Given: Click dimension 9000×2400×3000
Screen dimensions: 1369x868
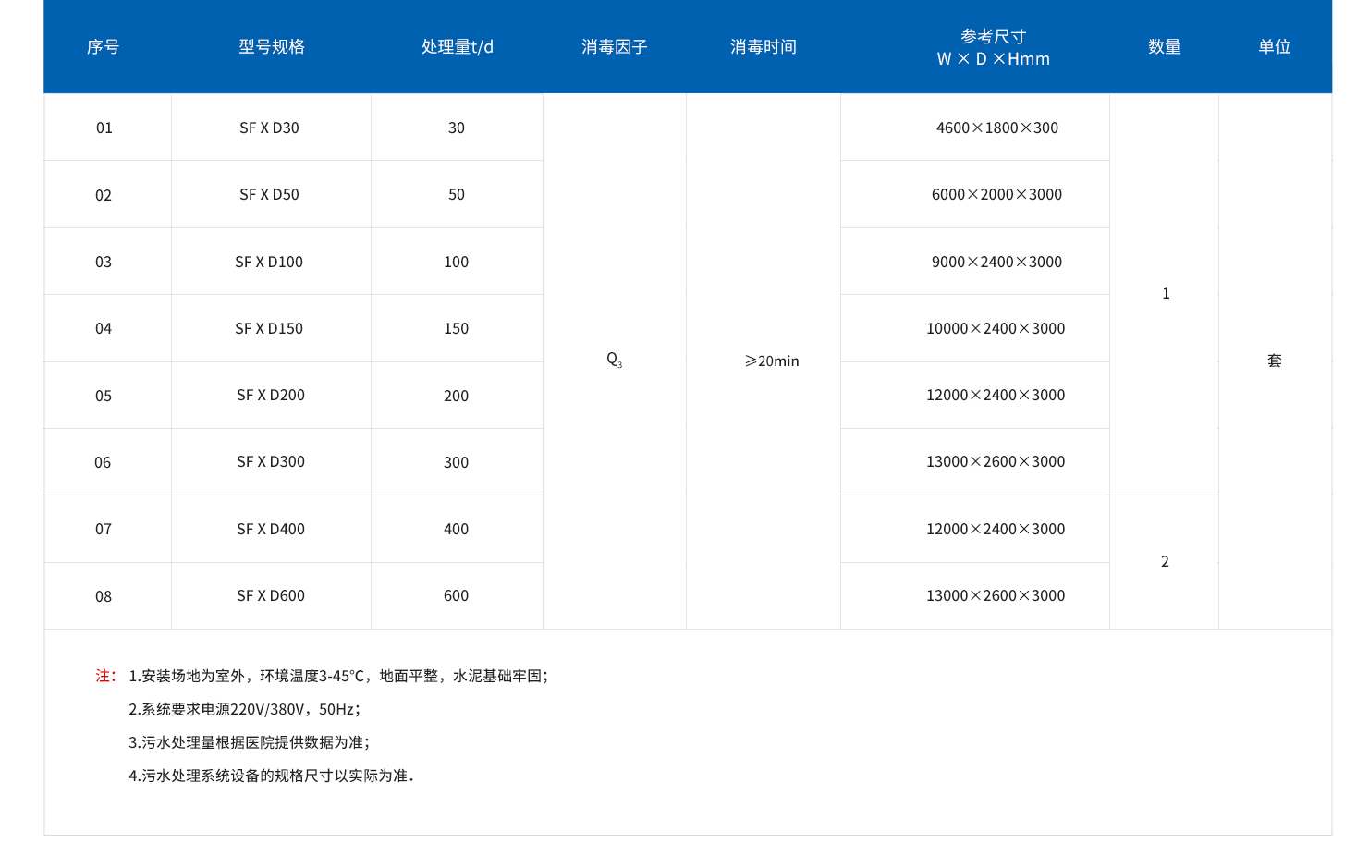Looking at the screenshot, I should (997, 263).
